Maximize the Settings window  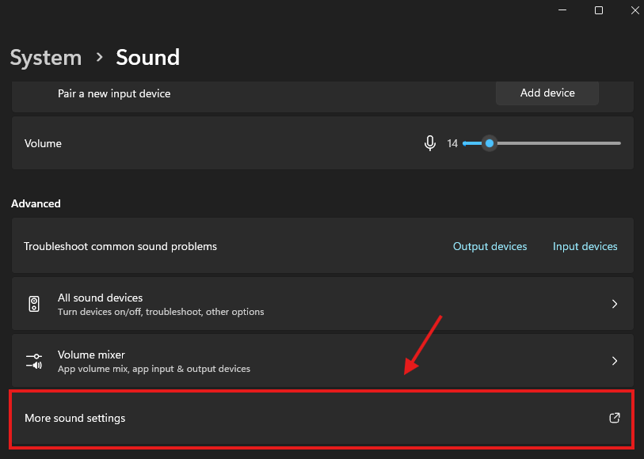coord(599,10)
